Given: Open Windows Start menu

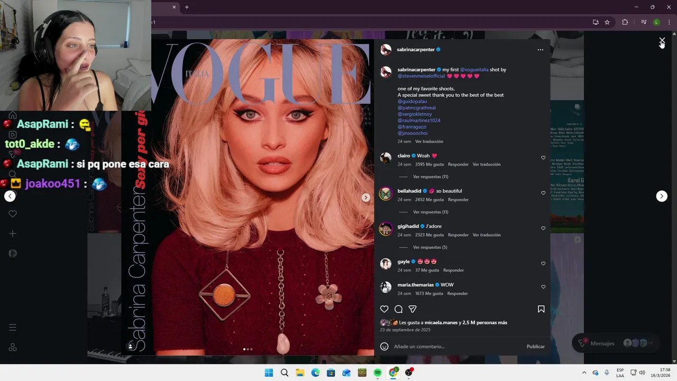Looking at the screenshot, I should (x=269, y=373).
